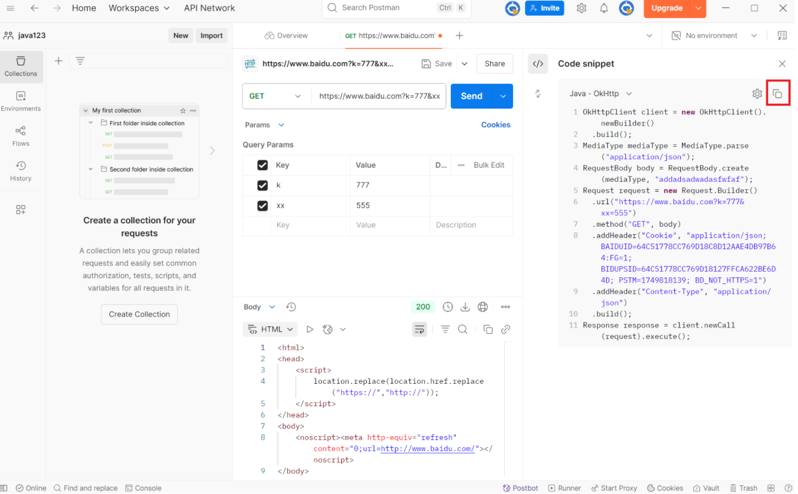The image size is (798, 494).
Task: Toggle line wrap in the response
Action: coord(420,329)
